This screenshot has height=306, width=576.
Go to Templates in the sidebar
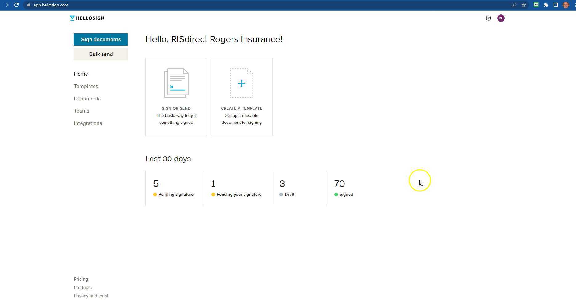point(86,86)
